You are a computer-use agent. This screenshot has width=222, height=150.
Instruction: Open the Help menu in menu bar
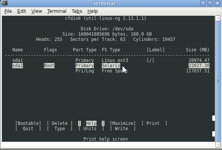(93, 11)
